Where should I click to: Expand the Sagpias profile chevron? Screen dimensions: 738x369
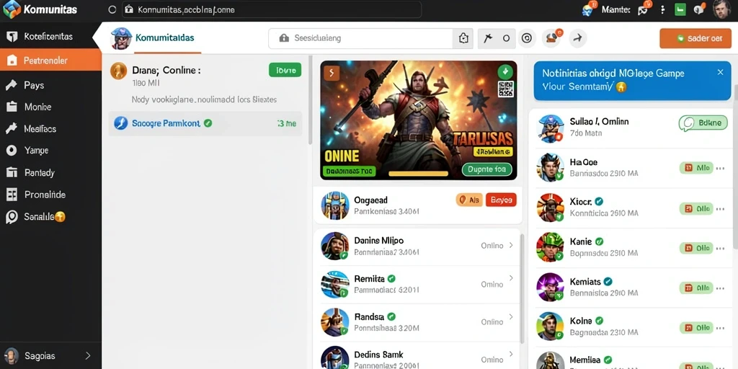(87, 356)
